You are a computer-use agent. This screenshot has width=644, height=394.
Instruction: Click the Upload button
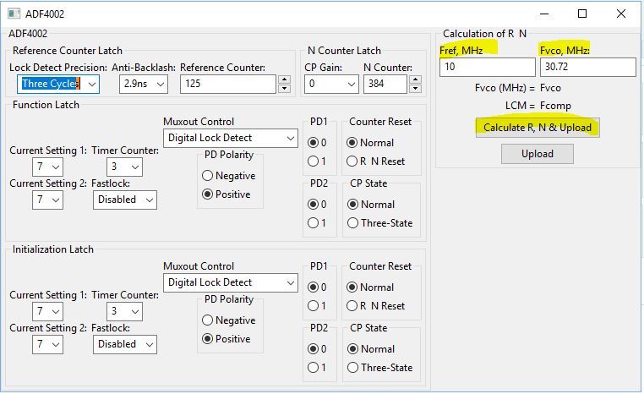pos(538,154)
